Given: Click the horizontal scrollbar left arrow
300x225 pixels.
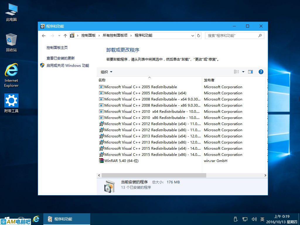Looking at the screenshot, I should click(x=99, y=175).
